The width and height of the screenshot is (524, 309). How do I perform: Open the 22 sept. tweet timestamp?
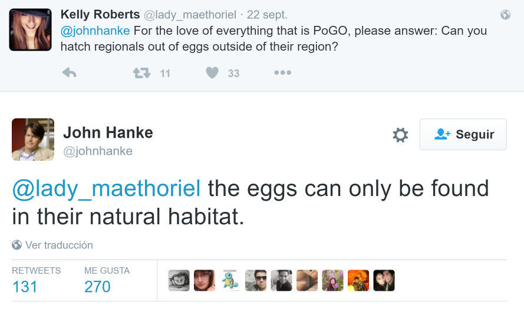268,15
